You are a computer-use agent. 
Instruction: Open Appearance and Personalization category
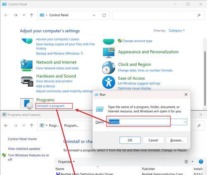pos(148,52)
